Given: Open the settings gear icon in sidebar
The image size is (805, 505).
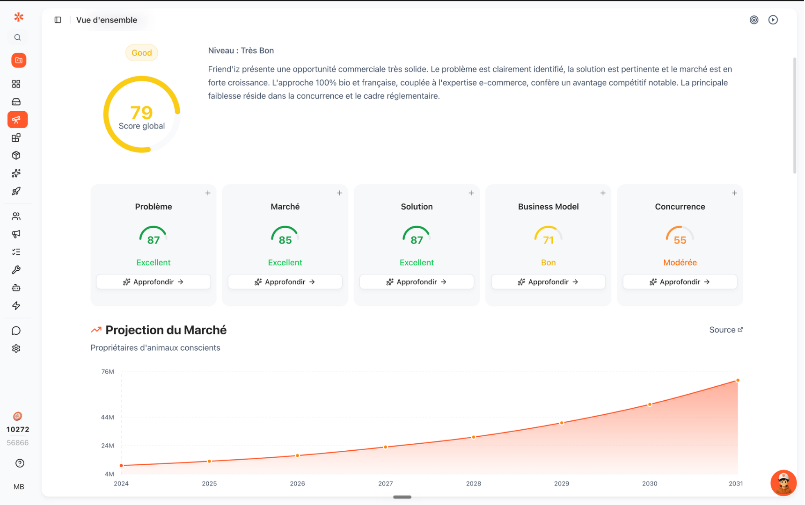Looking at the screenshot, I should click(16, 348).
